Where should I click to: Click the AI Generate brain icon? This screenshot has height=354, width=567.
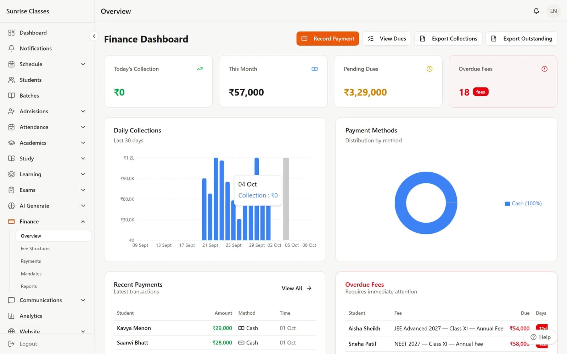[x=11, y=206]
